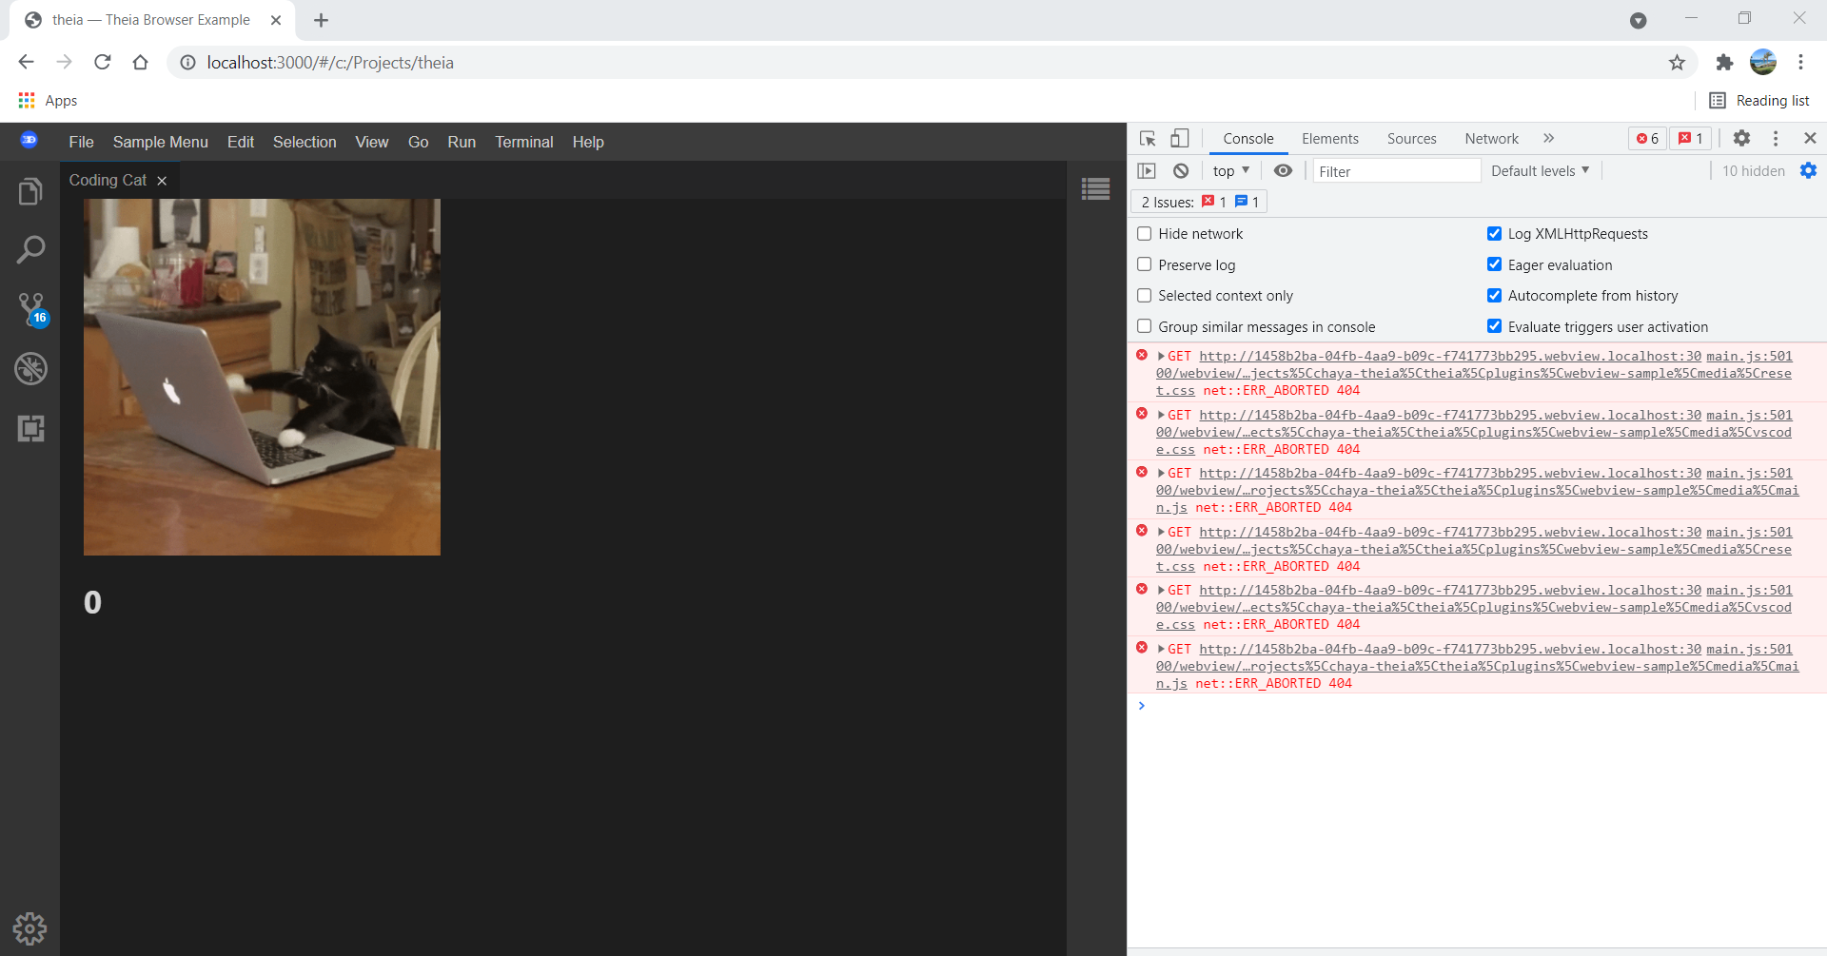This screenshot has width=1827, height=956.
Task: Enable the Hide network checkbox
Action: [1144, 233]
